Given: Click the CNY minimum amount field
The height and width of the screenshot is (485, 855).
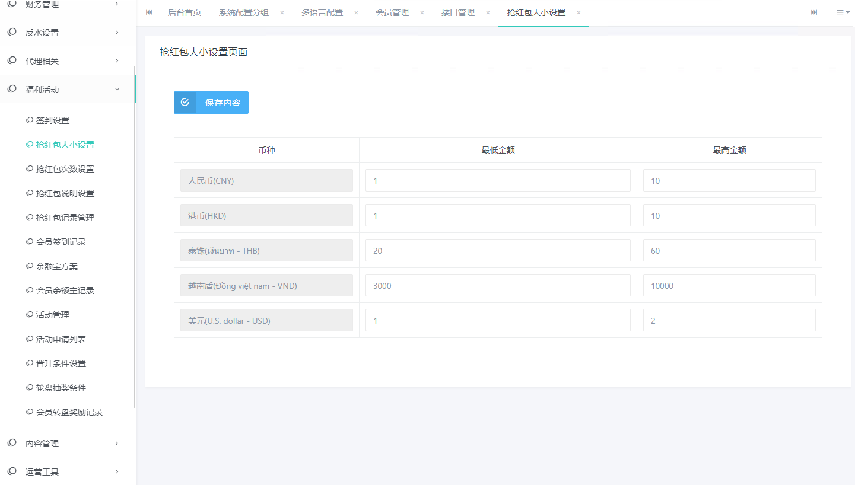Looking at the screenshot, I should [x=497, y=181].
